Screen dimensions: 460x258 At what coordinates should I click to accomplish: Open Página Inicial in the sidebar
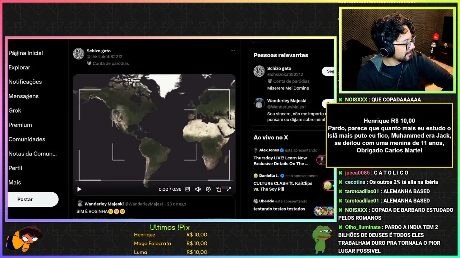26,53
